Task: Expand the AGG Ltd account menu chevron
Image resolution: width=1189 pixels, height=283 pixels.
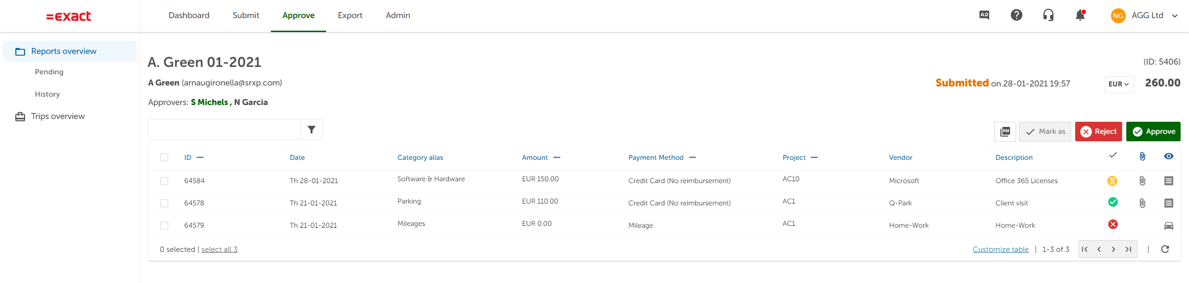Action: pyautogui.click(x=1175, y=16)
